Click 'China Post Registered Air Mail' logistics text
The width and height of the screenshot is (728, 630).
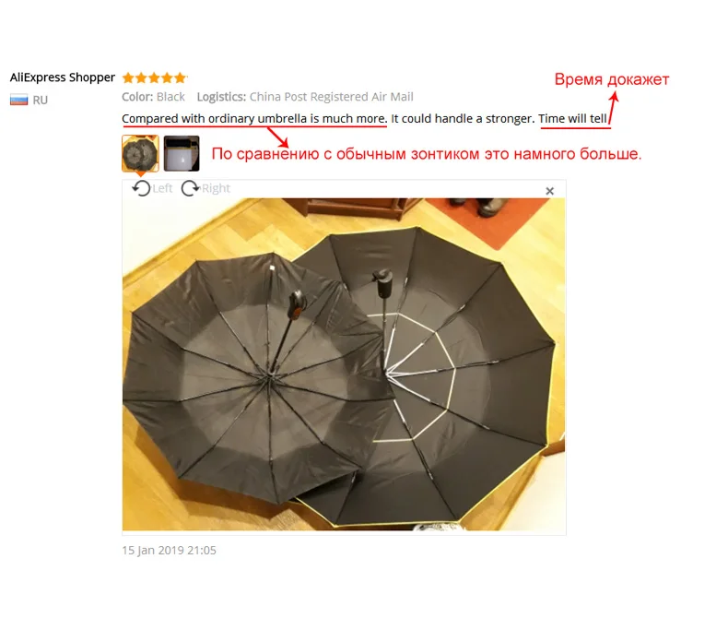[x=332, y=97]
